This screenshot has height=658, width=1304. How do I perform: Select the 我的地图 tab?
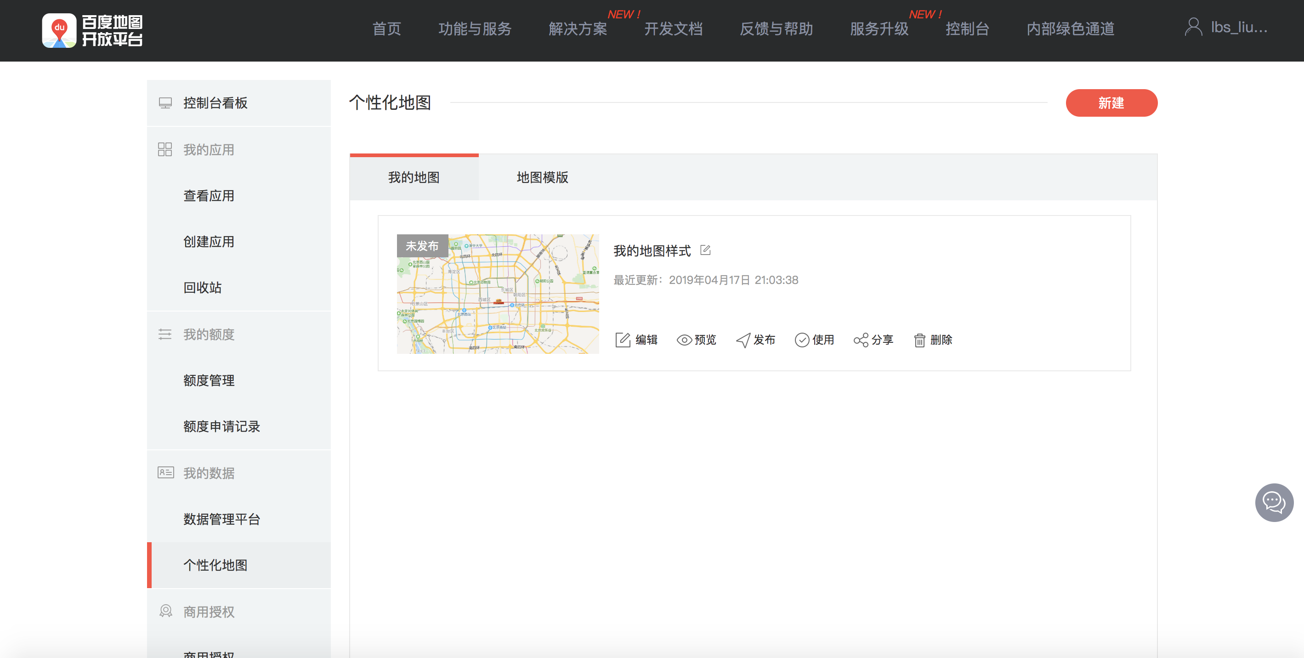[x=414, y=178]
